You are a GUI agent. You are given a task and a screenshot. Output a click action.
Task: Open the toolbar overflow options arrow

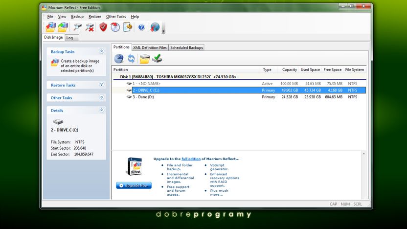[163, 31]
